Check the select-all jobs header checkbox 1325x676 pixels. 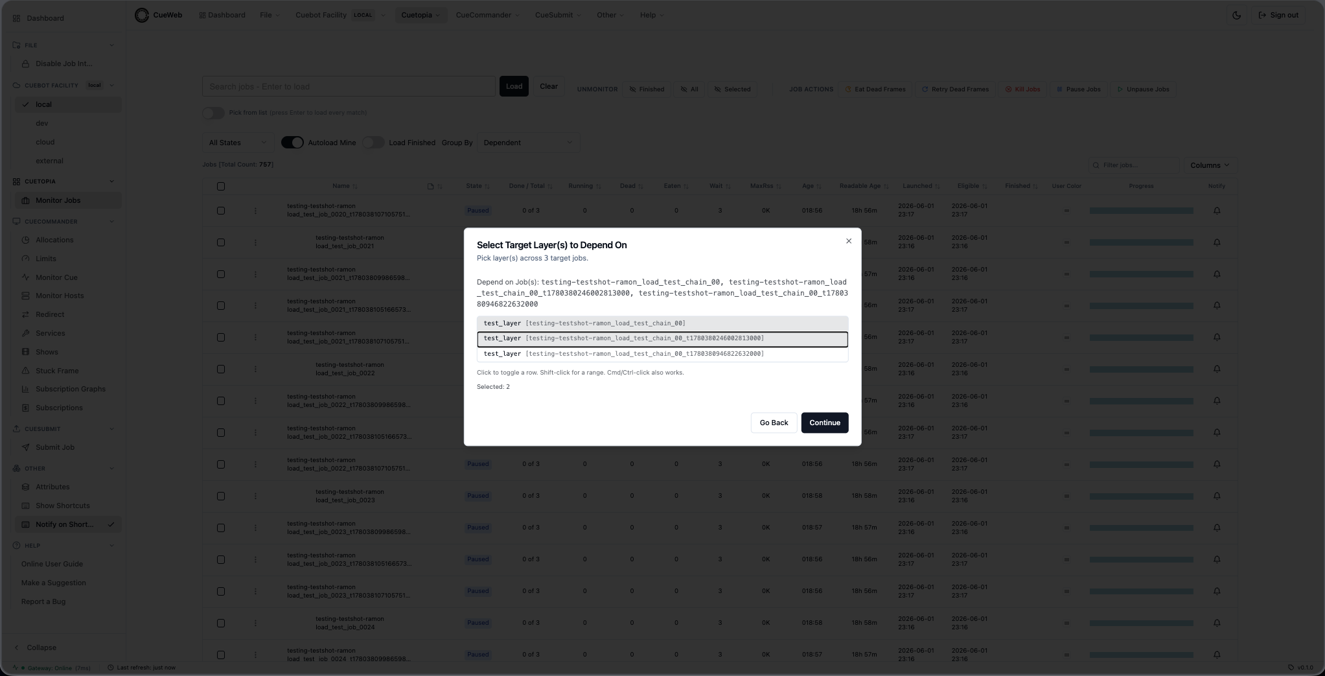click(221, 187)
